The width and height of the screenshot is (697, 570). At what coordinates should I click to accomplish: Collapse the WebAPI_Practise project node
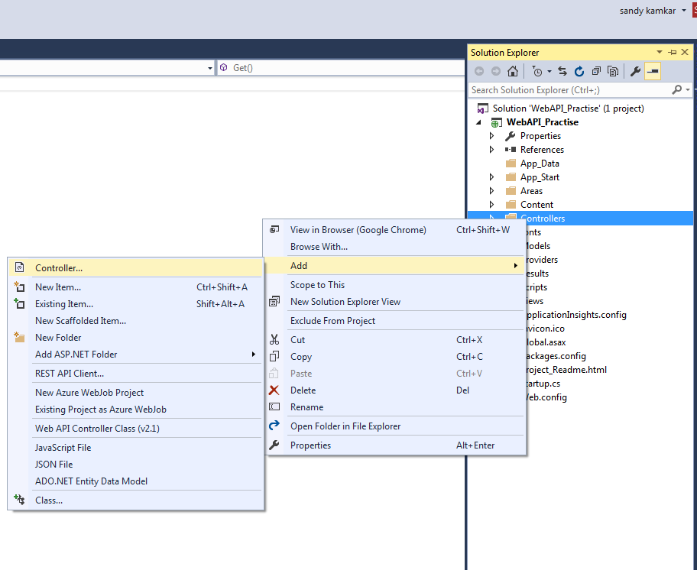pos(478,122)
